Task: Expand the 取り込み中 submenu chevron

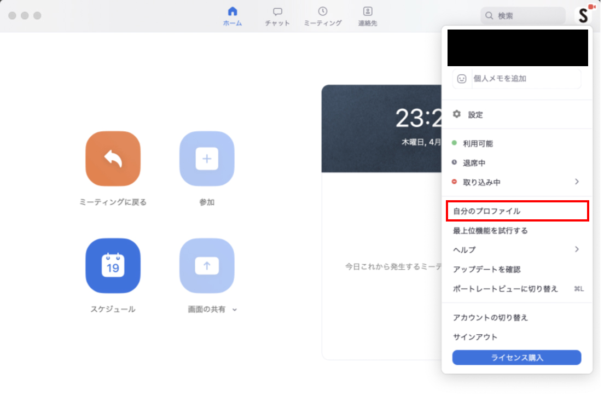Action: 577,182
